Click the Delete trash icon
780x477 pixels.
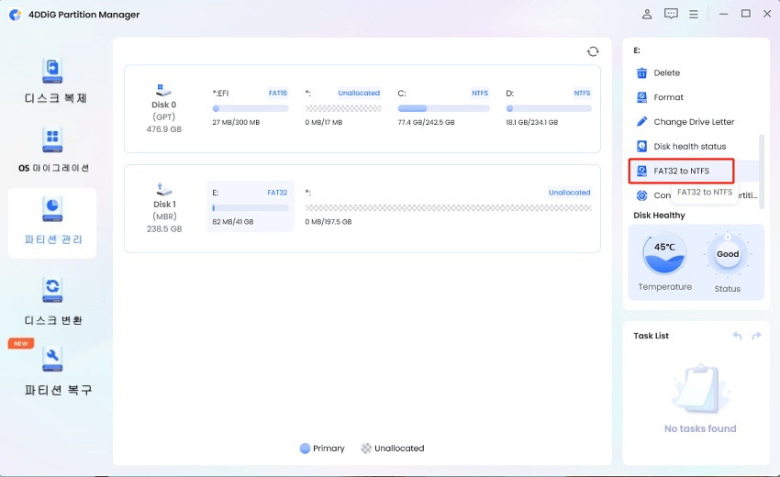[x=641, y=73]
